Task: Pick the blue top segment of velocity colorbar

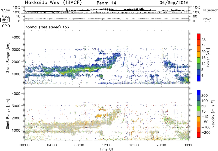Action: pyautogui.click(x=199, y=93)
